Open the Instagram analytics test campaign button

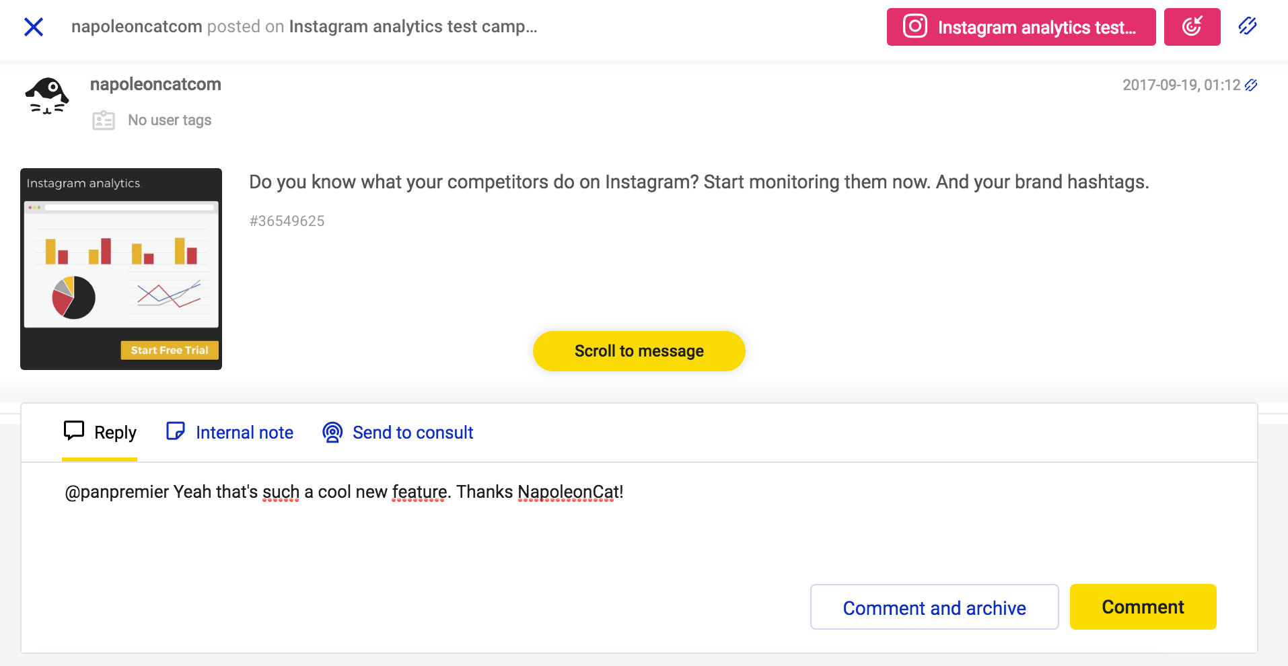tap(1021, 27)
